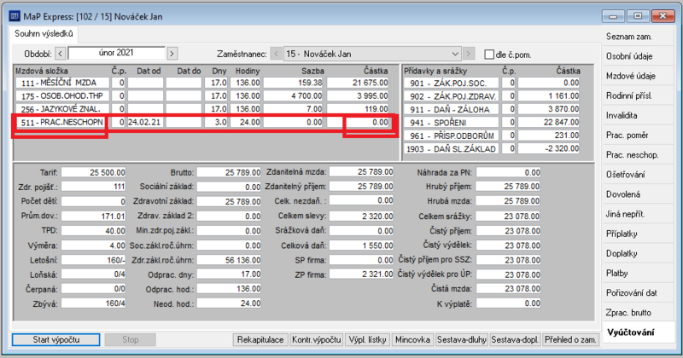This screenshot has height=358, width=683.
Task: Click the Stop button
Action: point(131,340)
